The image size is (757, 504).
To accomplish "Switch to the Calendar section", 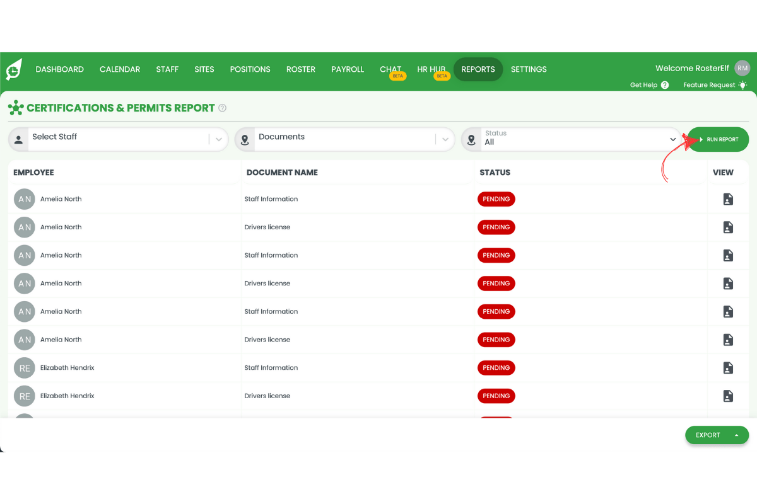I will click(x=119, y=69).
